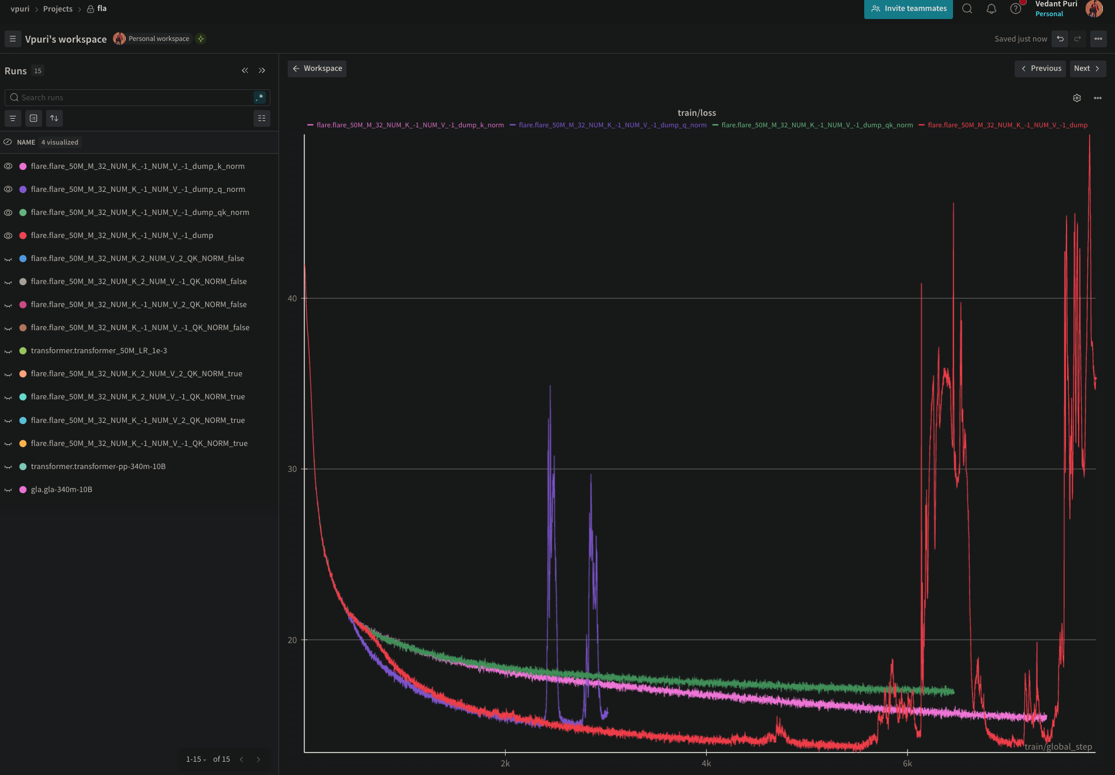Toggle regex search button in run search
1115x775 pixels.
[x=260, y=97]
